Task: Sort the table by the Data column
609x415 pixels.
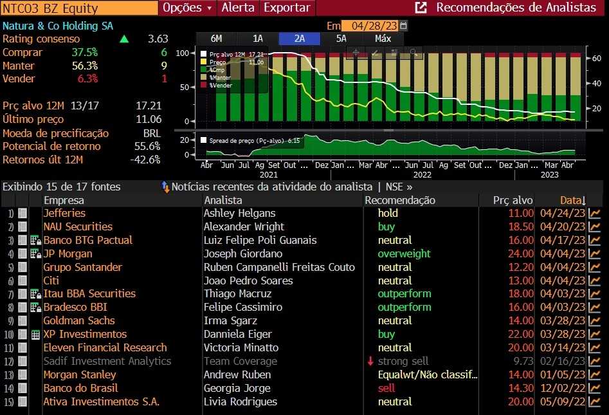Action: pos(572,200)
